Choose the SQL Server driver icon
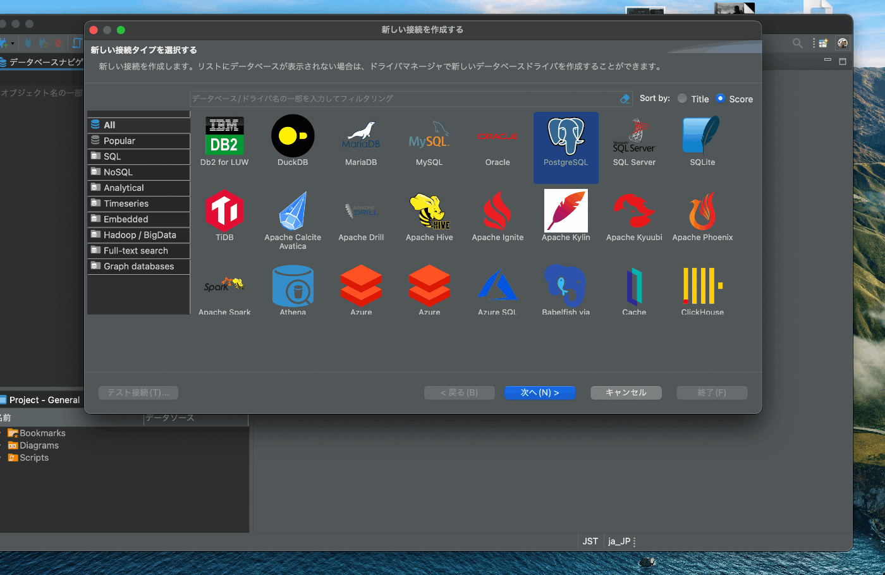 point(634,136)
